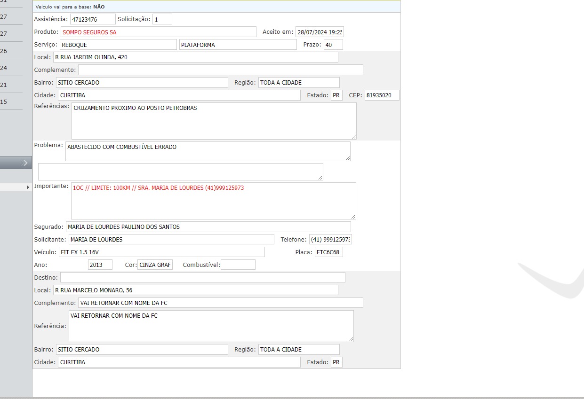584x399 pixels.
Task: Select sidebar row showing 26
Action: point(11,51)
